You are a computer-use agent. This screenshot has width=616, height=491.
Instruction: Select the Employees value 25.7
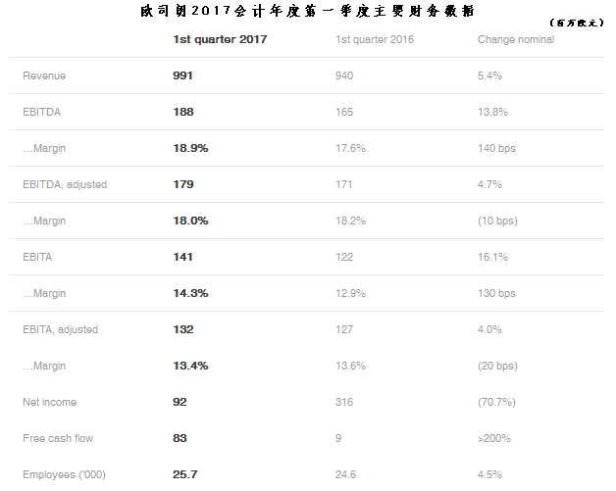tap(185, 475)
